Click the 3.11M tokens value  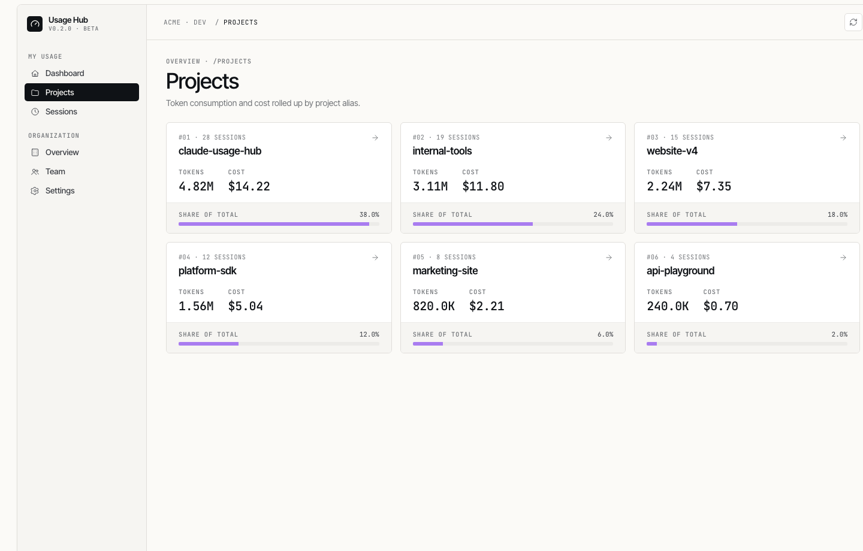pyautogui.click(x=430, y=186)
